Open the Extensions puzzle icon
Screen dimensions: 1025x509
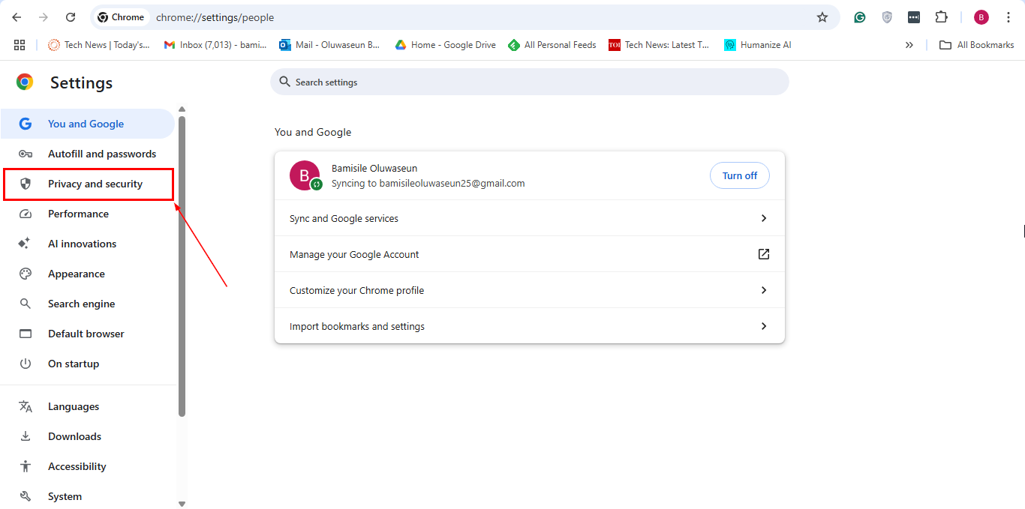point(941,17)
